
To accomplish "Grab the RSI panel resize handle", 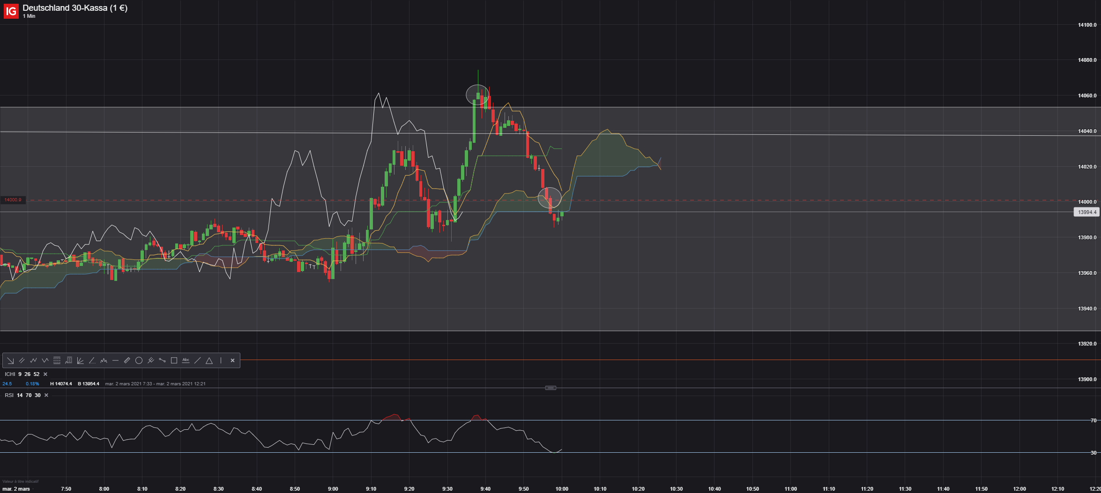I will point(550,388).
